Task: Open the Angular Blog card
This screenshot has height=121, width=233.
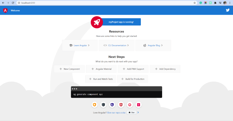Action: (x=153, y=45)
